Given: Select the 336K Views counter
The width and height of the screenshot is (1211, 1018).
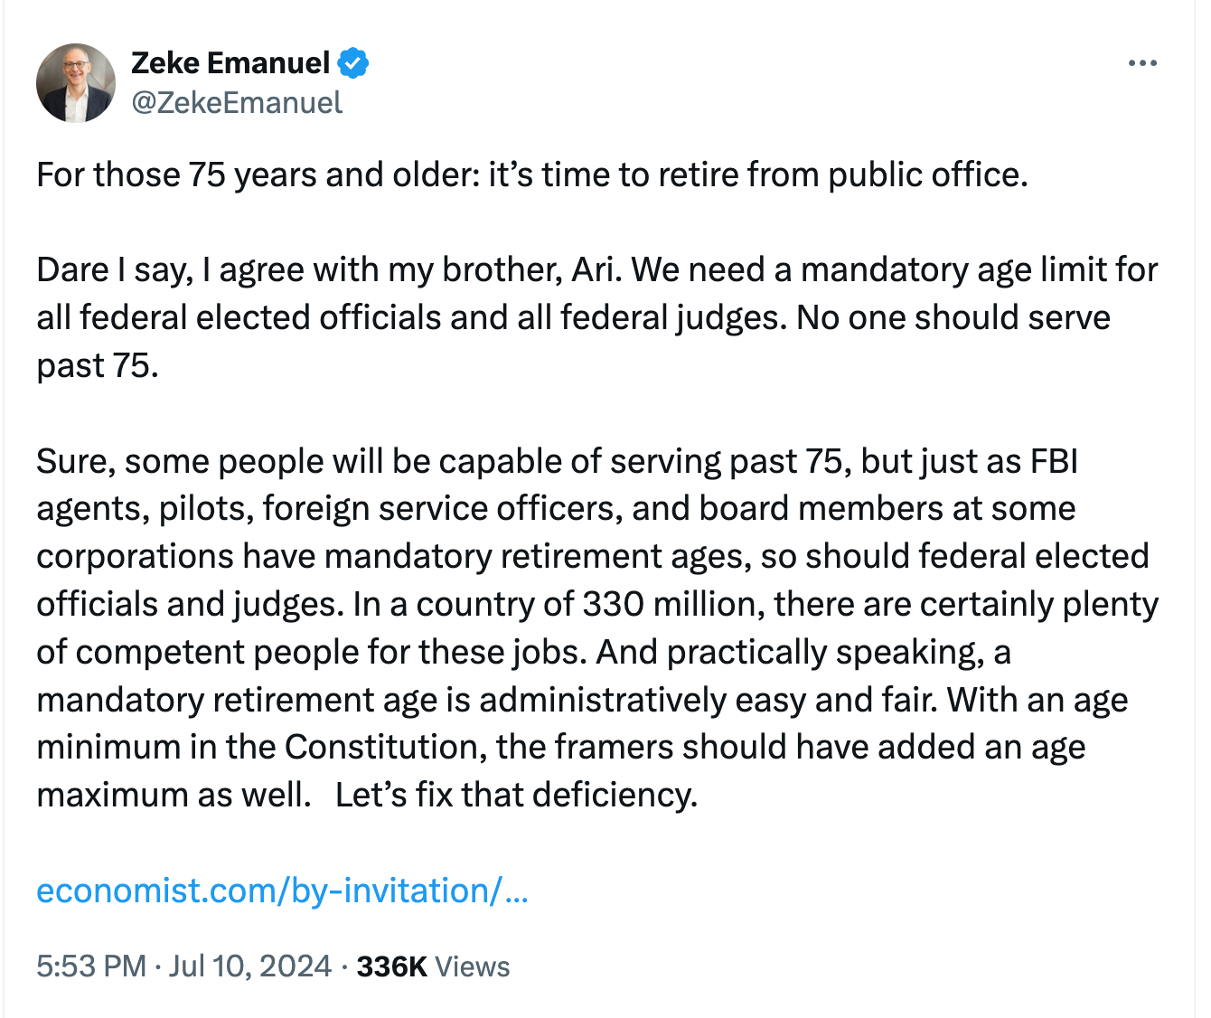Looking at the screenshot, I should coord(394,966).
